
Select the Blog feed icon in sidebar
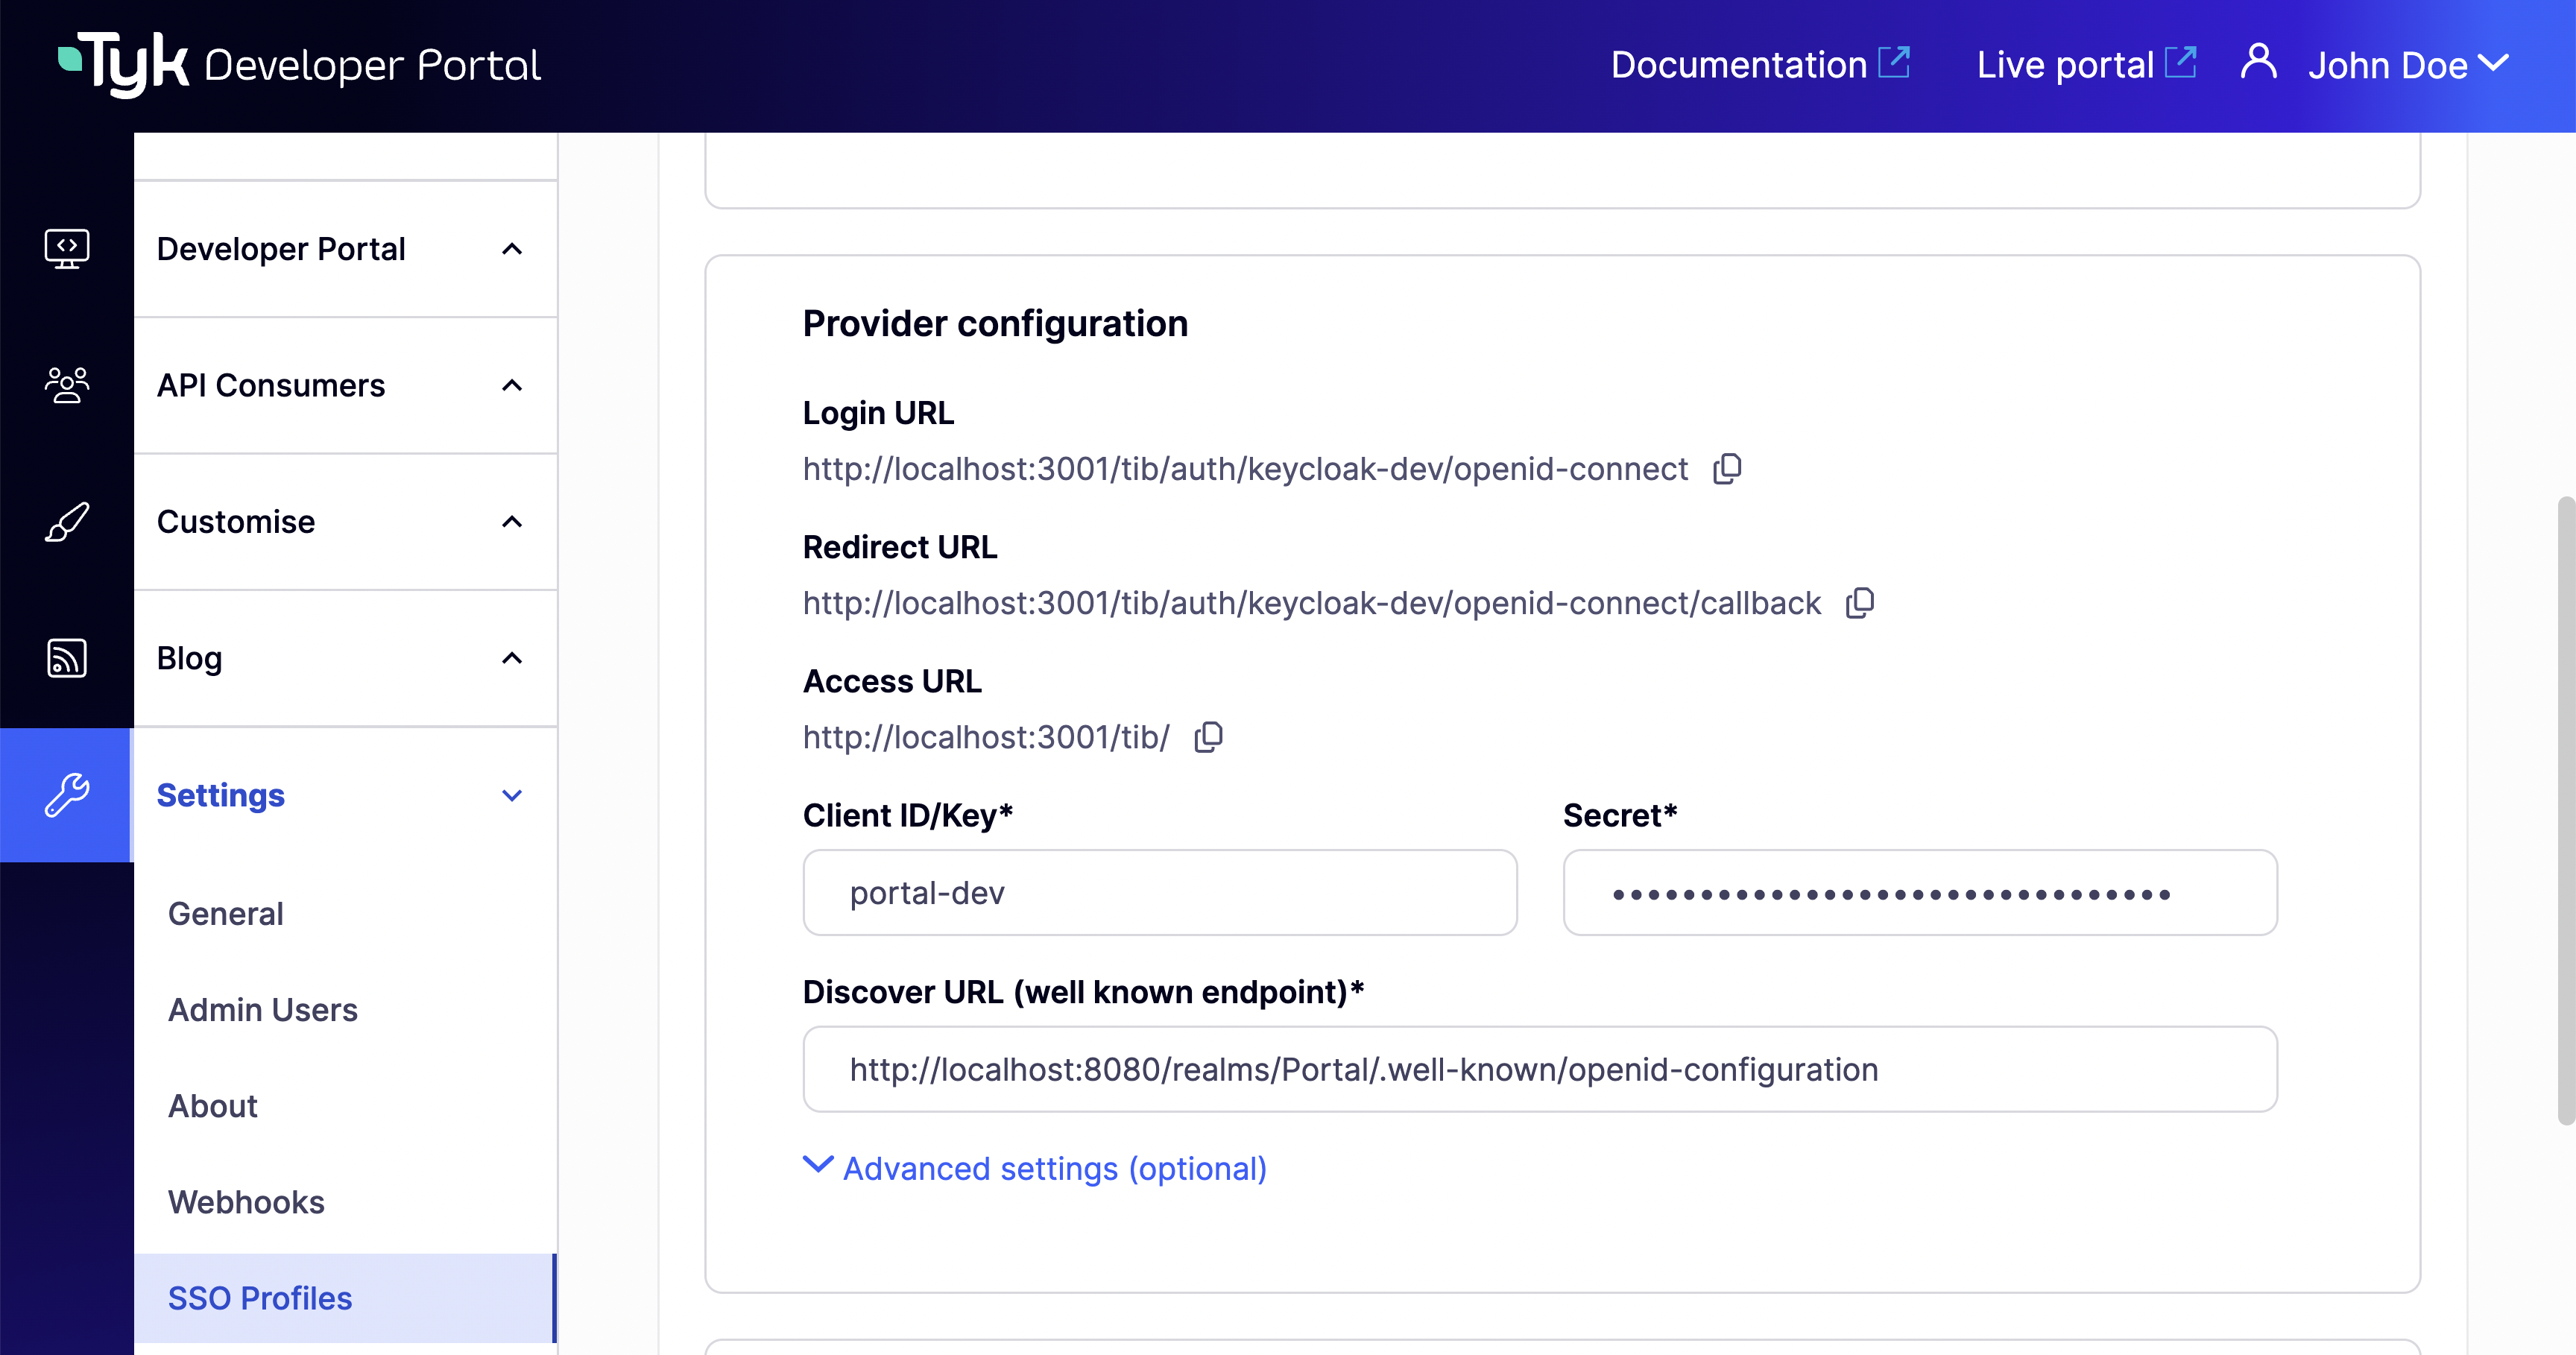point(66,658)
